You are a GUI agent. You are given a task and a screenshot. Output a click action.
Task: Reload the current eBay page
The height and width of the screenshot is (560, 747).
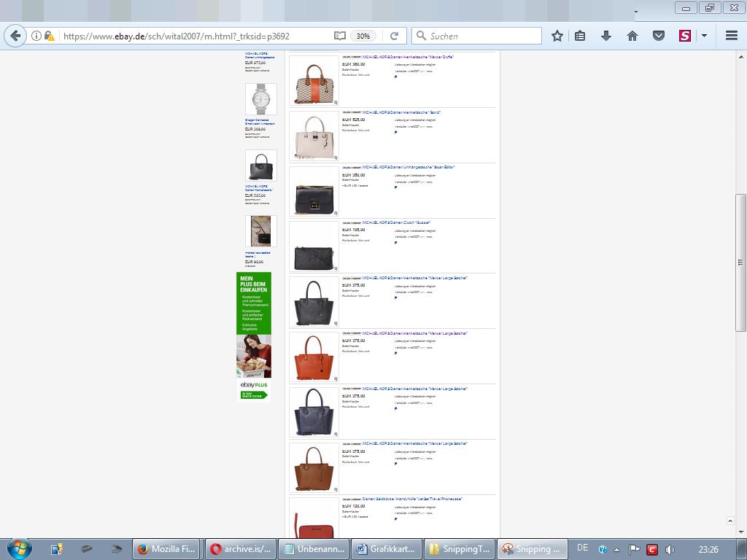click(x=394, y=36)
